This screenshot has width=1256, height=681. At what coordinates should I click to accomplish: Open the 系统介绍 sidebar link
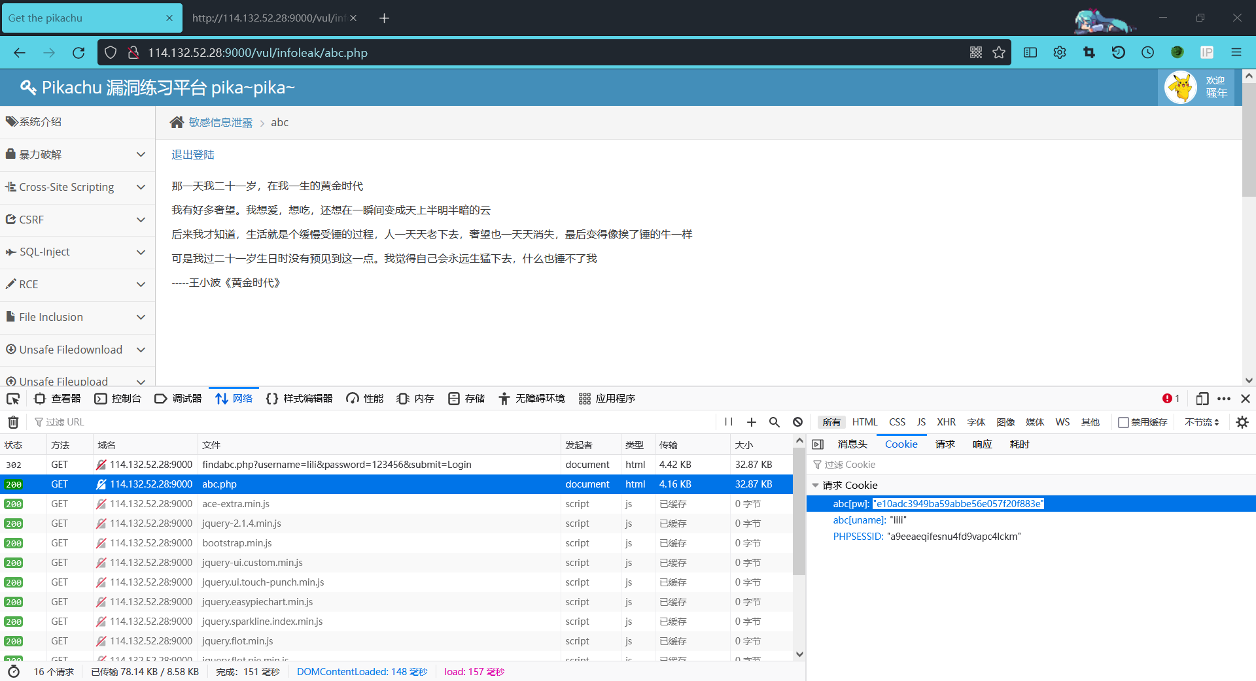[77, 122]
